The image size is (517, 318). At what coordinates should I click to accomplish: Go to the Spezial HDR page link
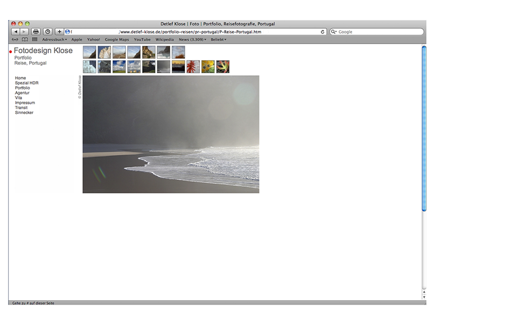pyautogui.click(x=26, y=83)
